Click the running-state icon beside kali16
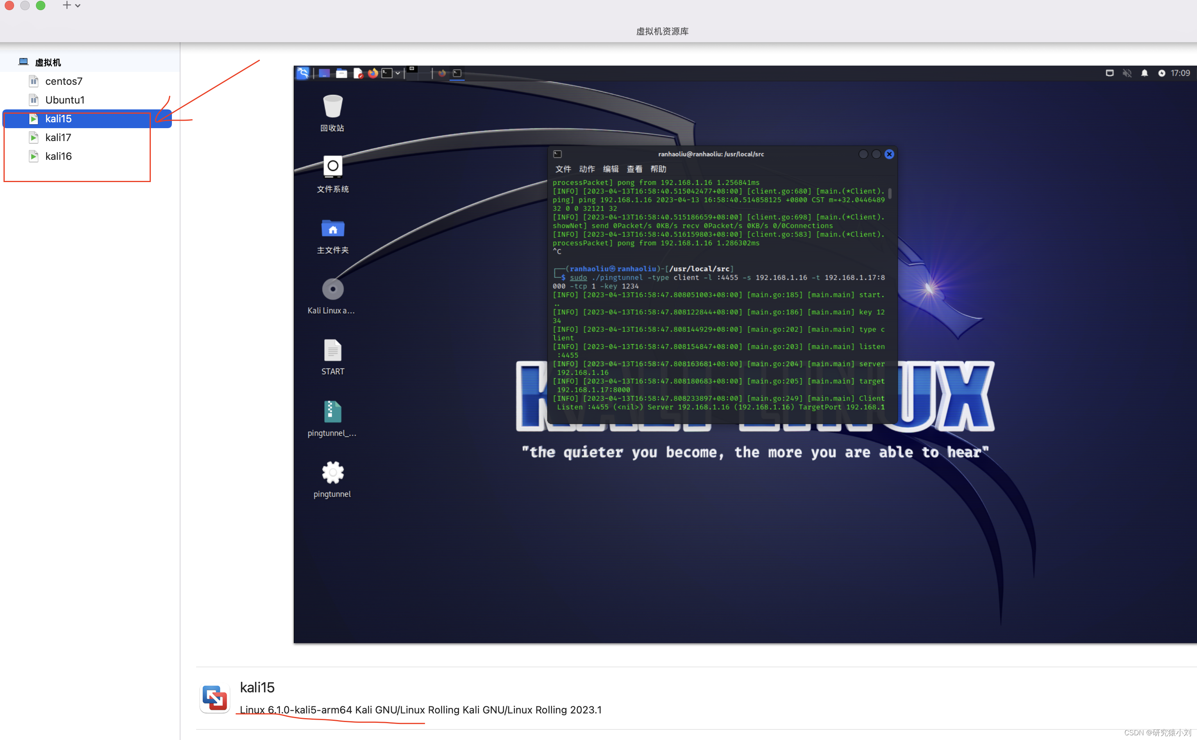 (x=33, y=156)
